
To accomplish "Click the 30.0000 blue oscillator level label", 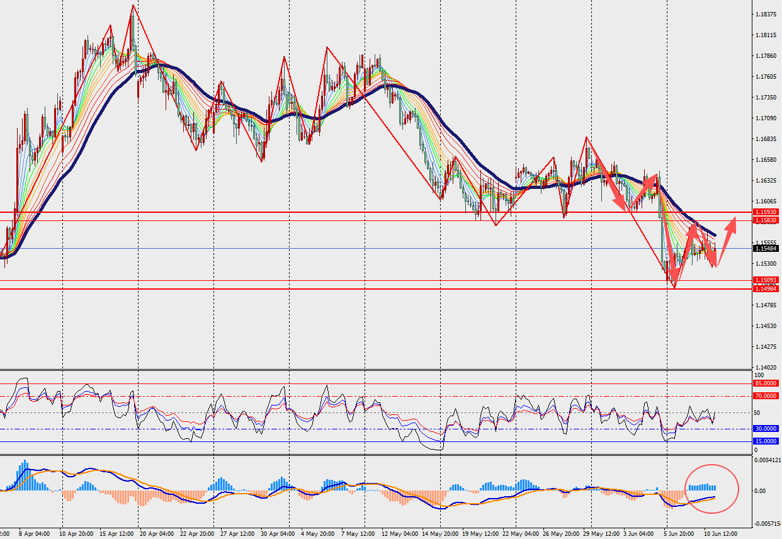I will coord(766,428).
